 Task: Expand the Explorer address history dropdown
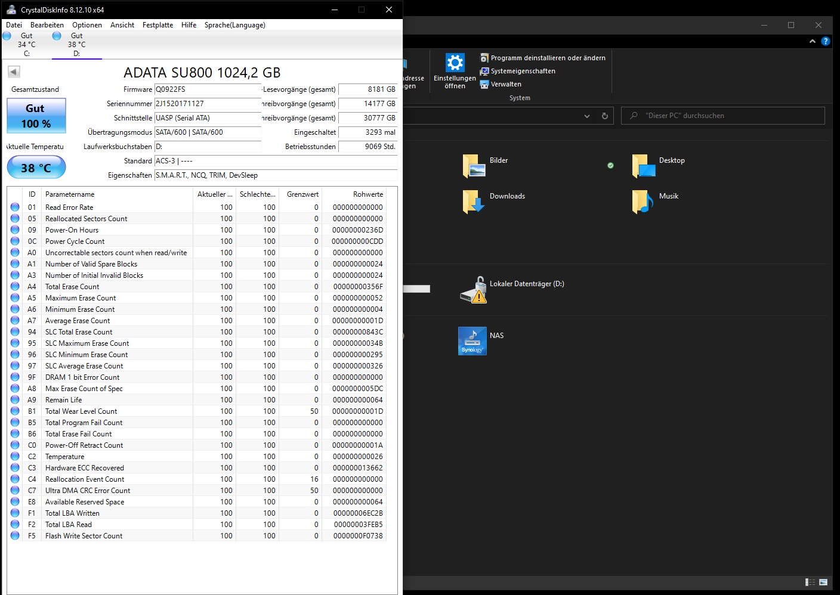click(587, 116)
